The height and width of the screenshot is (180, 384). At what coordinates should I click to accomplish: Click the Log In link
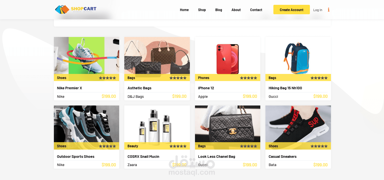(x=318, y=10)
